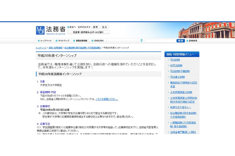
Task: Set text size to 標準
Action: click(x=95, y=27)
